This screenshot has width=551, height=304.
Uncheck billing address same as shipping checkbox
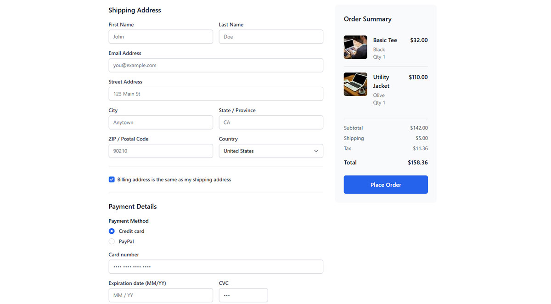112,179
